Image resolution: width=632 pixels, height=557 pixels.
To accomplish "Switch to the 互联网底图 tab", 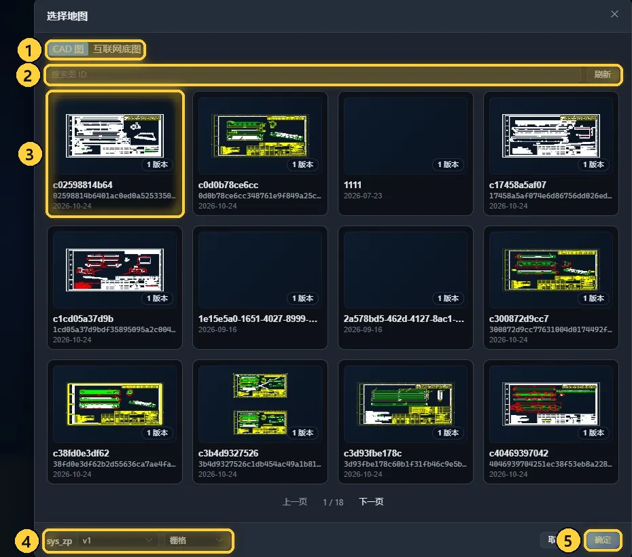I will [117, 49].
